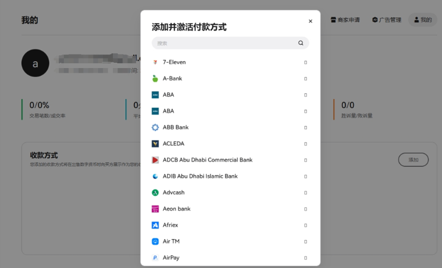Click the blue Afriex logo icon
Screen dimensions: 442x268
pyautogui.click(x=155, y=225)
